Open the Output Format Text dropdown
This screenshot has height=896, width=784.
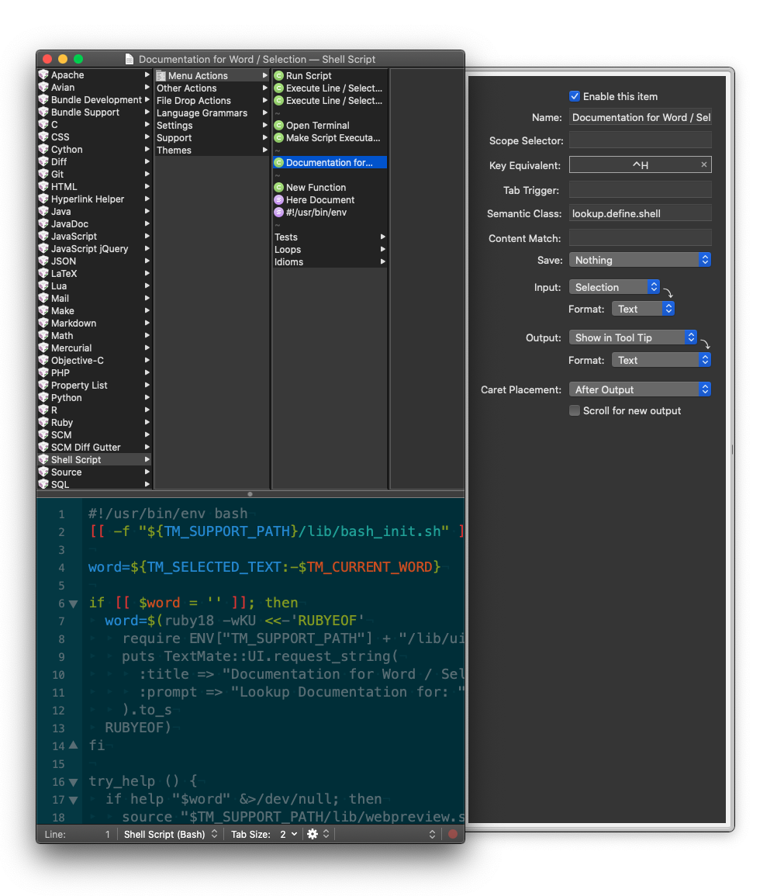pyautogui.click(x=661, y=360)
